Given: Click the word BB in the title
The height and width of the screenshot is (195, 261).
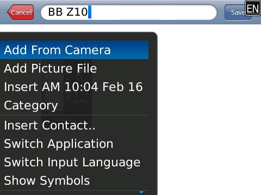Looking at the screenshot, I should 55,12.
